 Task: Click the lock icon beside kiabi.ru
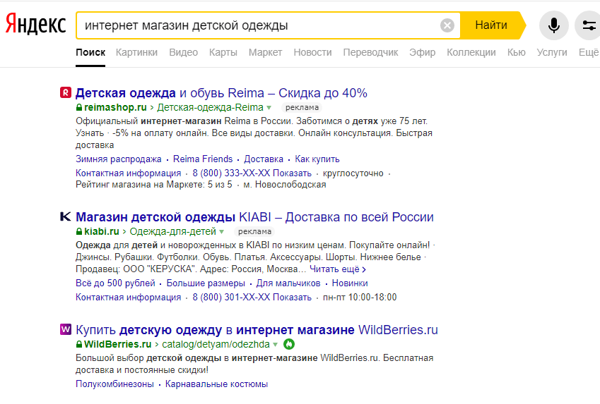click(79, 231)
